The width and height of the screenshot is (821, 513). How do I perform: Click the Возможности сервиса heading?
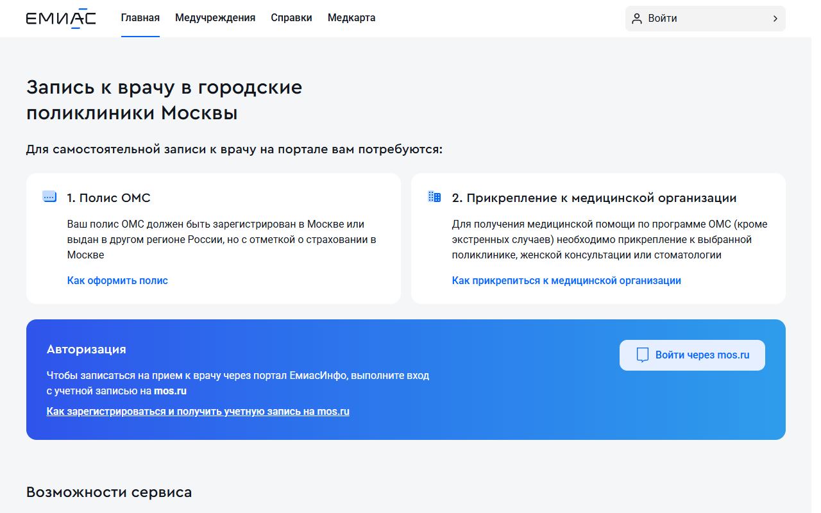coord(109,492)
